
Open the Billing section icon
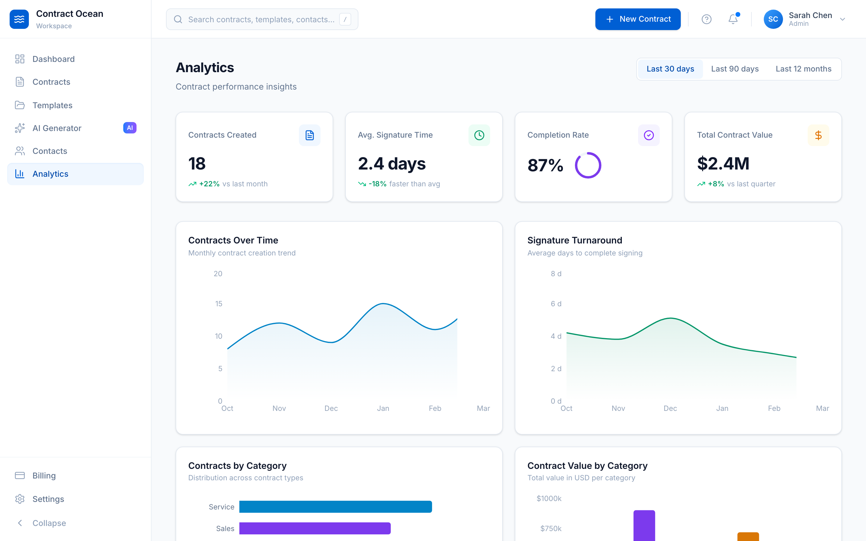(20, 475)
